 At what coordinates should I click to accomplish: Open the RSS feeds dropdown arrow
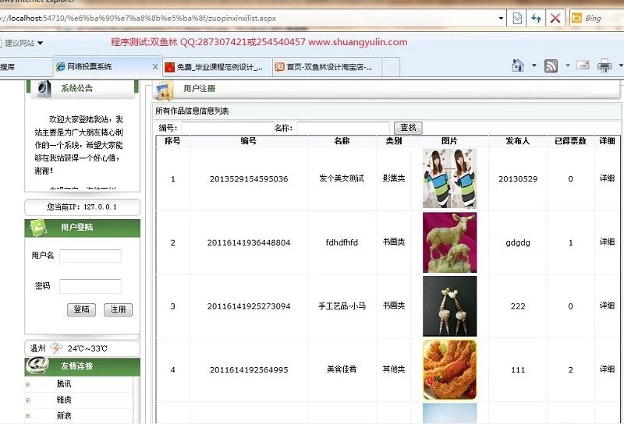(568, 65)
